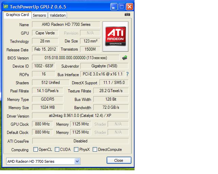This screenshot has height=174, width=218.
Task: Open the Validation tab
Action: point(58,15)
